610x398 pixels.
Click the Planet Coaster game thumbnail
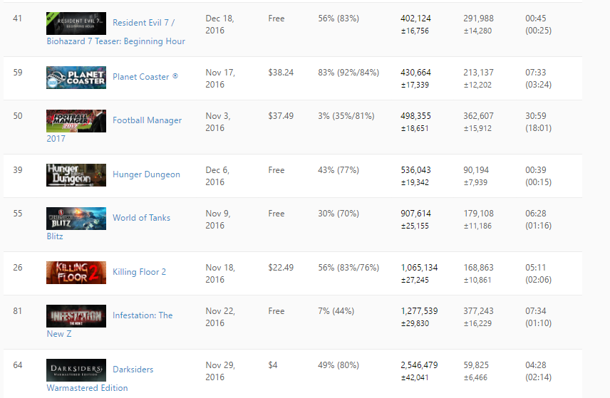pos(76,78)
